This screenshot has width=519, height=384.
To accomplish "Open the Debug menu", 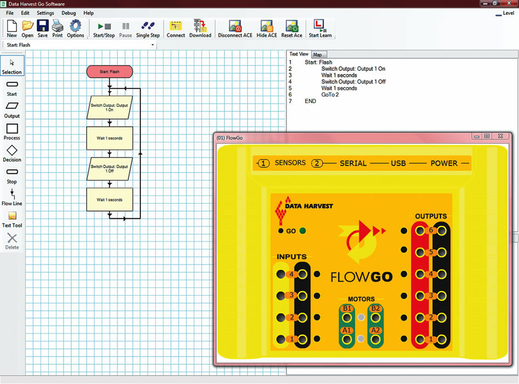I will 69,13.
